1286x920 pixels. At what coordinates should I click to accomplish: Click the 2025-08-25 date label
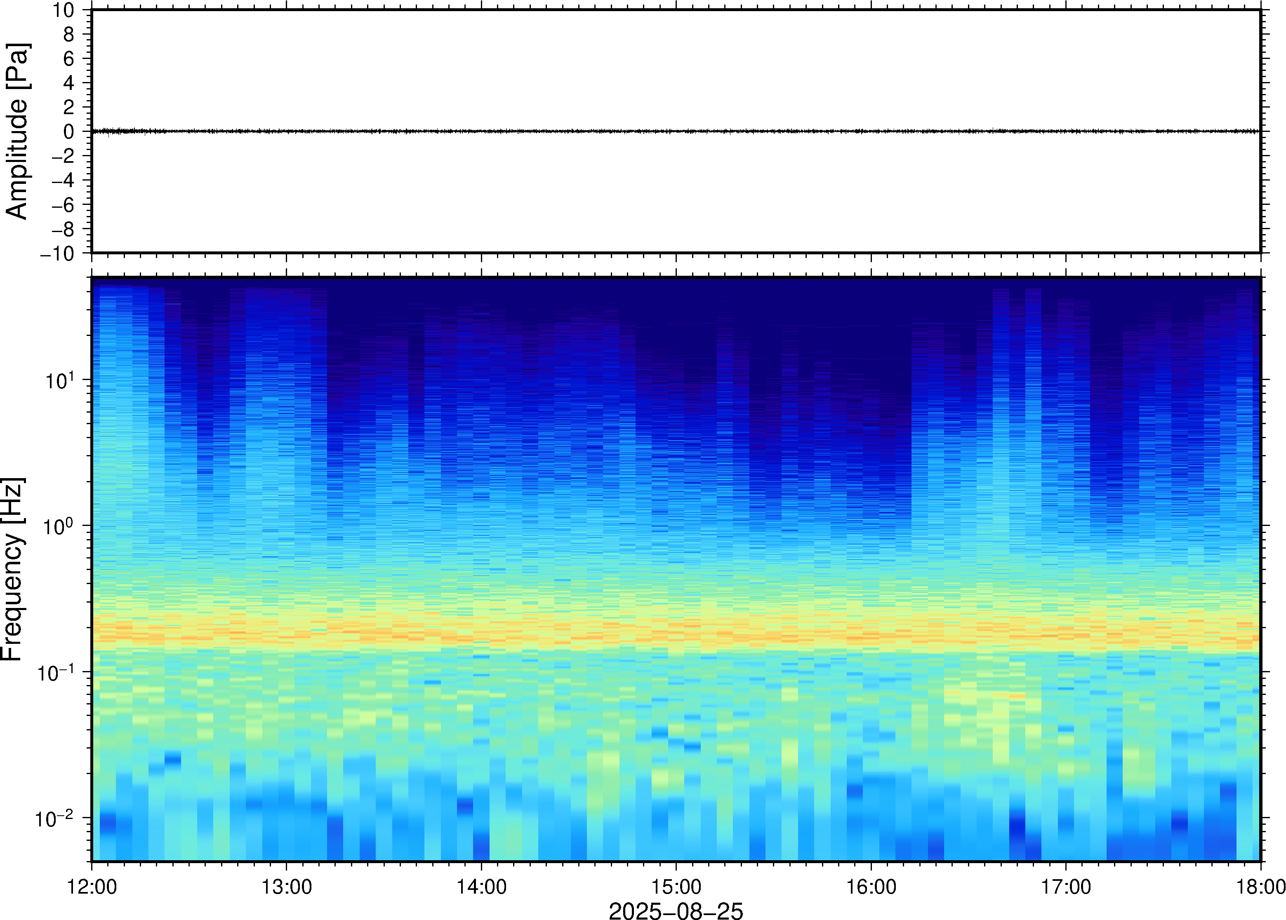[x=676, y=911]
